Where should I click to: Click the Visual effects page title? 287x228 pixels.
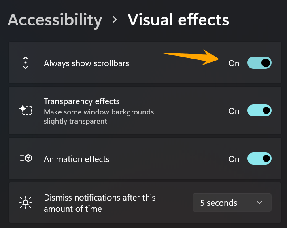coord(178,19)
